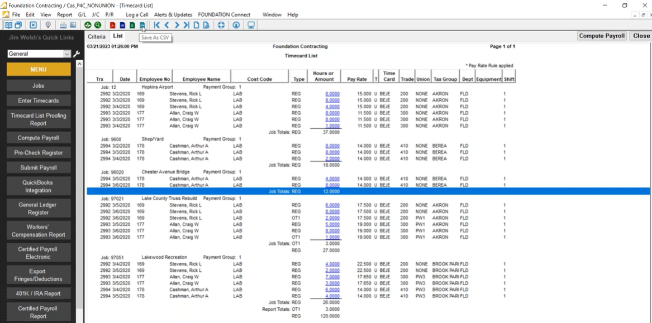Open the green search tool
The width and height of the screenshot is (652, 323).
tap(97, 25)
